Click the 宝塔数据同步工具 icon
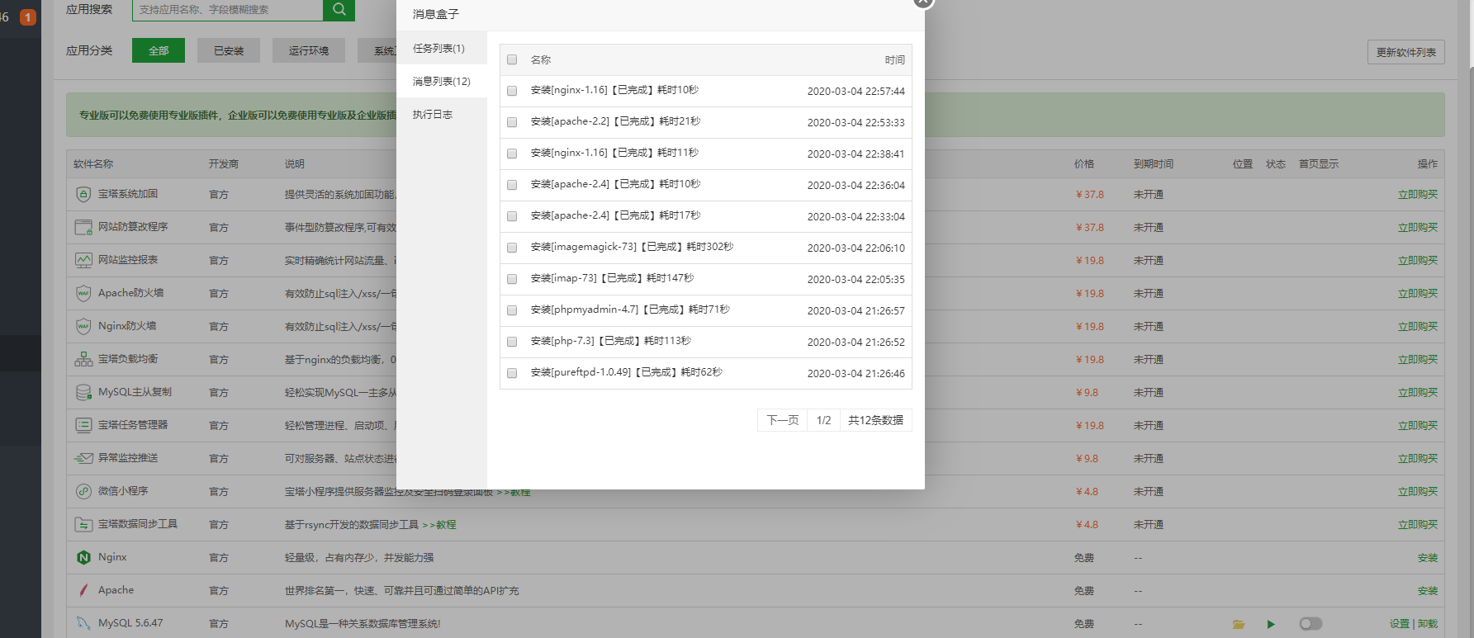Image resolution: width=1474 pixels, height=638 pixels. click(83, 524)
